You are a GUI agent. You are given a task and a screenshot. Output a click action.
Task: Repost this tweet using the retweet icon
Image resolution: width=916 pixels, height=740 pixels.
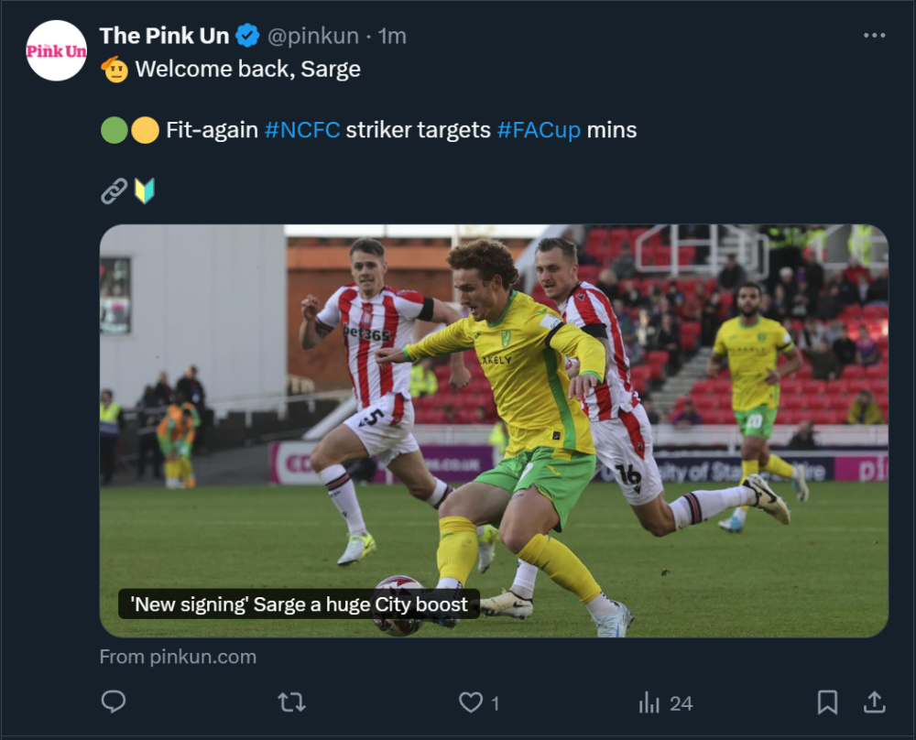[291, 702]
